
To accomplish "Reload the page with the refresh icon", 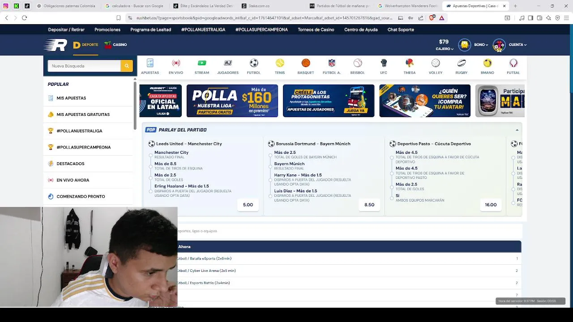I will (x=24, y=18).
